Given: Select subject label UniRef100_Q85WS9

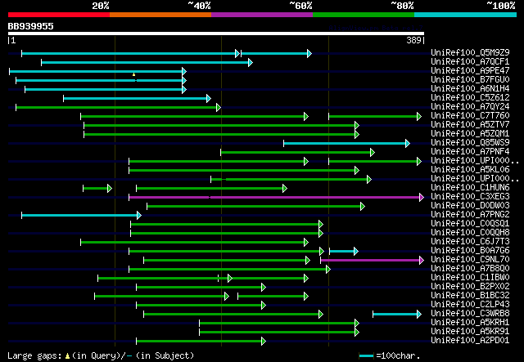Looking at the screenshot, I should click(x=470, y=143).
